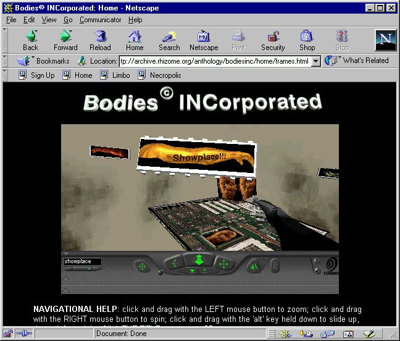Toggle the Cosmo gravity/float mountain button
The image size is (400, 341).
point(254,266)
